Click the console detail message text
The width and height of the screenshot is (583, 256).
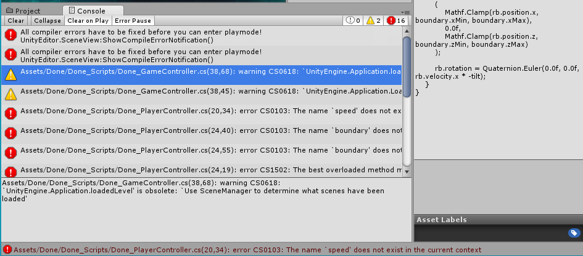[x=193, y=191]
